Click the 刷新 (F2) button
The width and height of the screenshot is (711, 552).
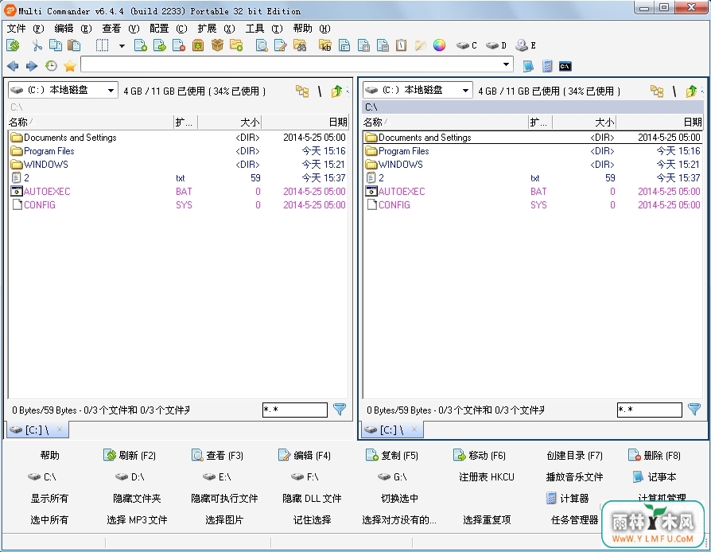click(x=130, y=456)
